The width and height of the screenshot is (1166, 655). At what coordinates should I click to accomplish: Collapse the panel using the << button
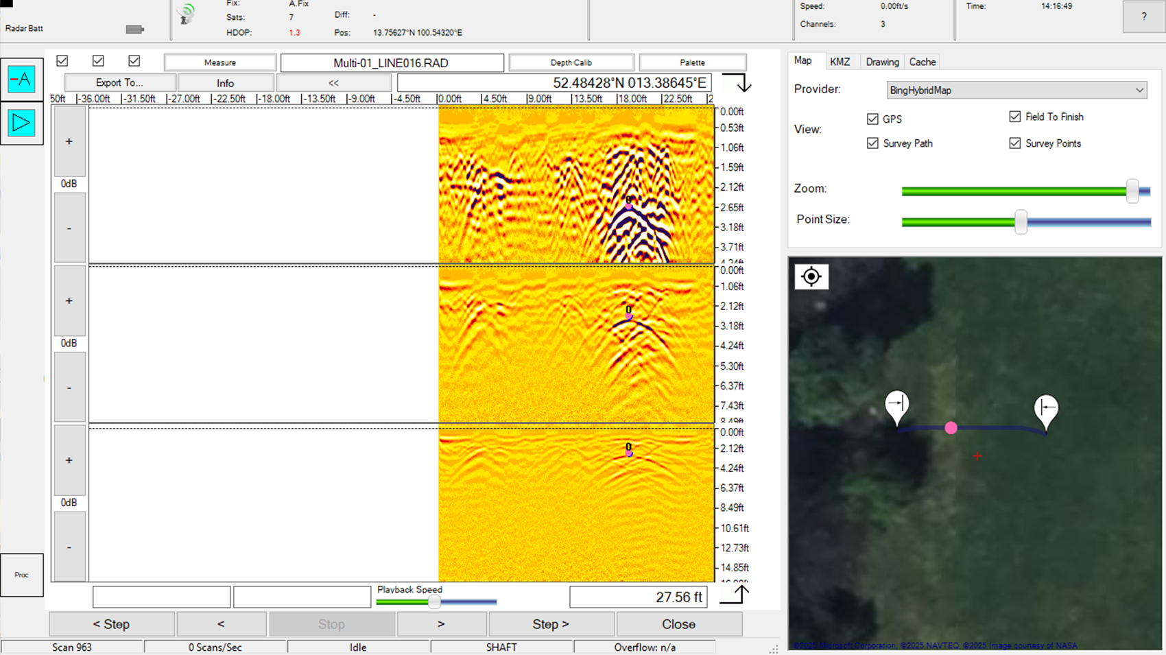(334, 82)
